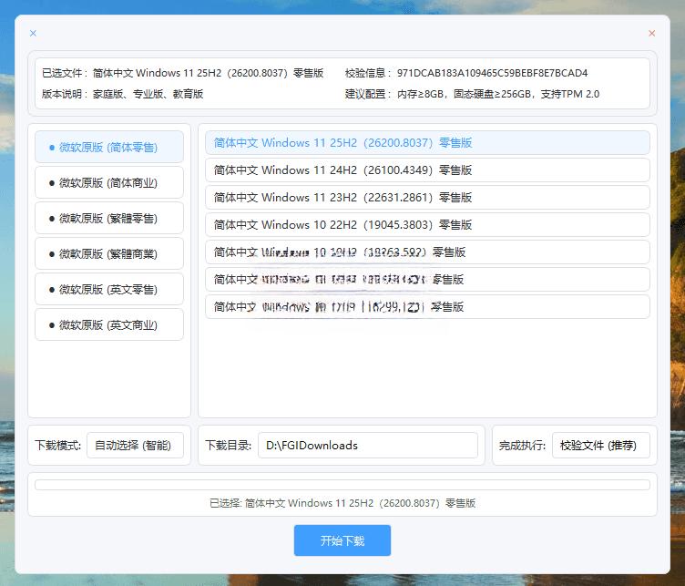Image resolution: width=685 pixels, height=586 pixels.
Task: Select 微软原版 (简体商业) category
Action: point(109,182)
